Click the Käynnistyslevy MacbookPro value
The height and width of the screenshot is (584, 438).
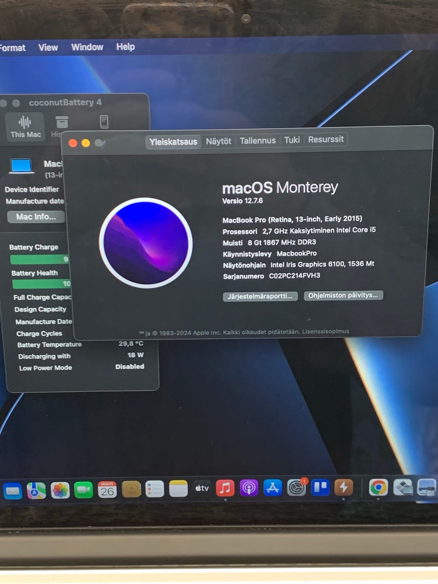point(297,253)
